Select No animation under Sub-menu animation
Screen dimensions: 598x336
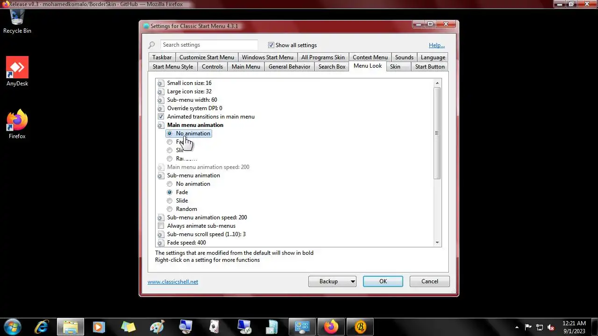coord(170,184)
